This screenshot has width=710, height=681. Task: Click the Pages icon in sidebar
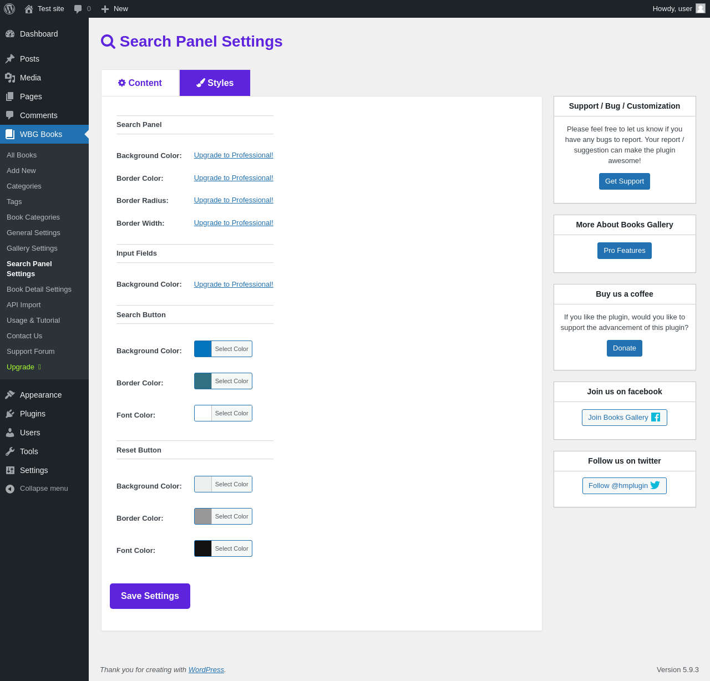point(10,96)
